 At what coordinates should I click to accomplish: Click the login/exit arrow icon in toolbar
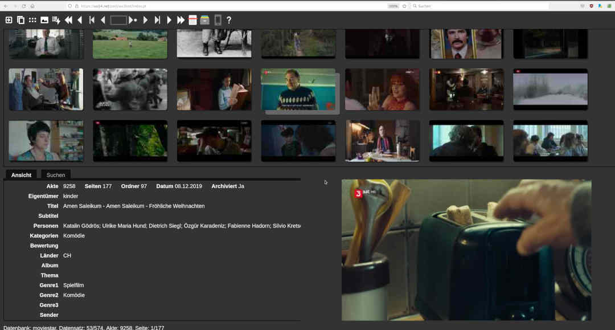pos(9,20)
